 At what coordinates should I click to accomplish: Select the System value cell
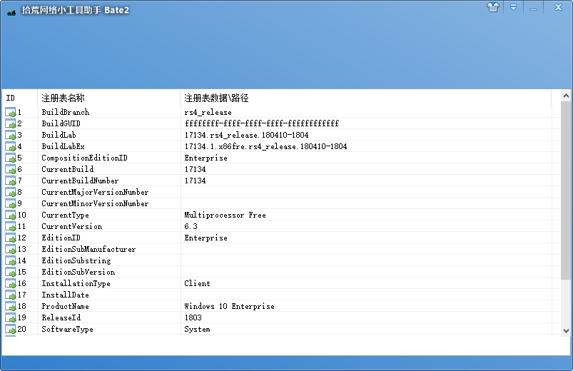(198, 330)
